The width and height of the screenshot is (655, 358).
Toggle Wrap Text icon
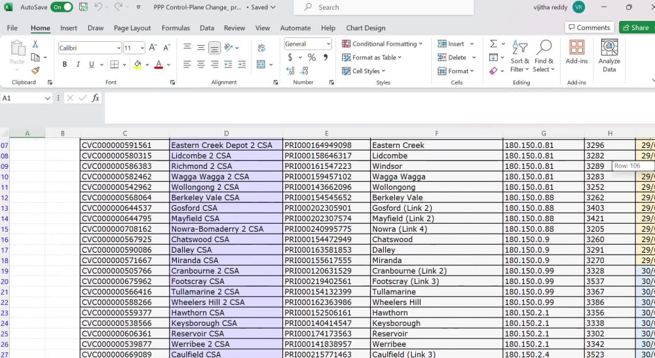pyautogui.click(x=261, y=47)
